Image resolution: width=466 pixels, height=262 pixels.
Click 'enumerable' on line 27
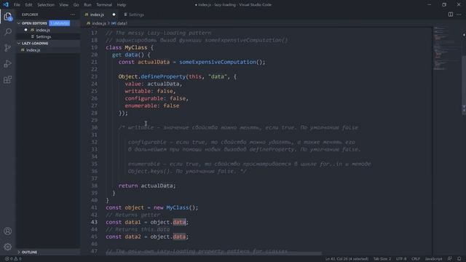141,106
